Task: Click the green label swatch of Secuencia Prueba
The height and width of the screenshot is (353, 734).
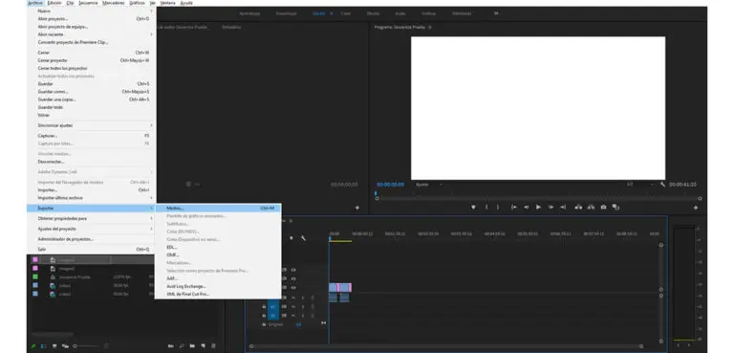Action: [35, 277]
